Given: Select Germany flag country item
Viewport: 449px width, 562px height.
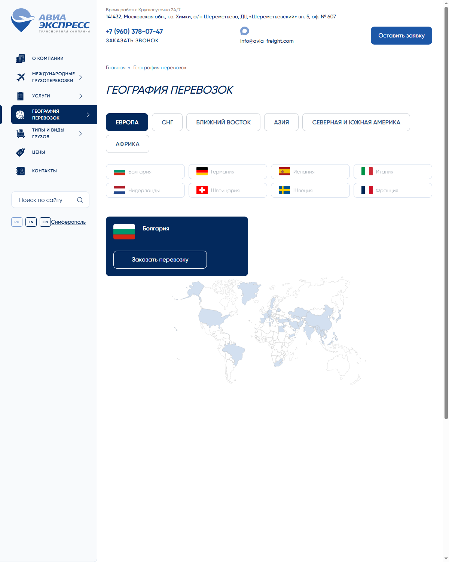Looking at the screenshot, I should [228, 172].
